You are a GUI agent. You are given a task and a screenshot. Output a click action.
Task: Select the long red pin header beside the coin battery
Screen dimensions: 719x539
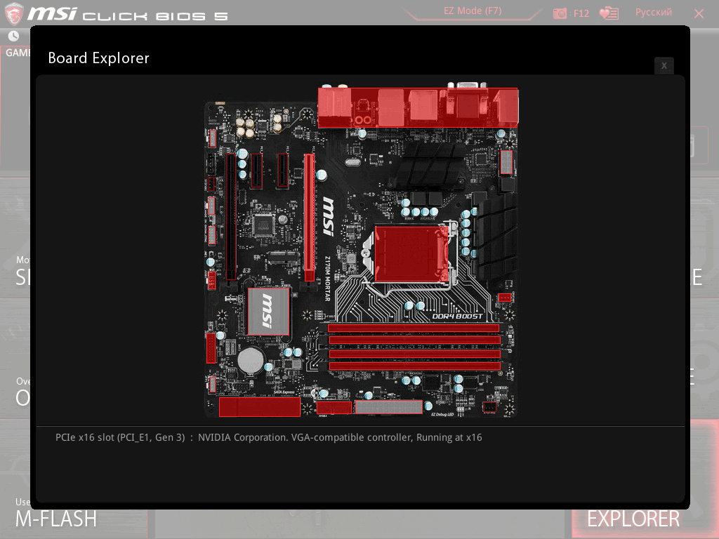[211, 348]
